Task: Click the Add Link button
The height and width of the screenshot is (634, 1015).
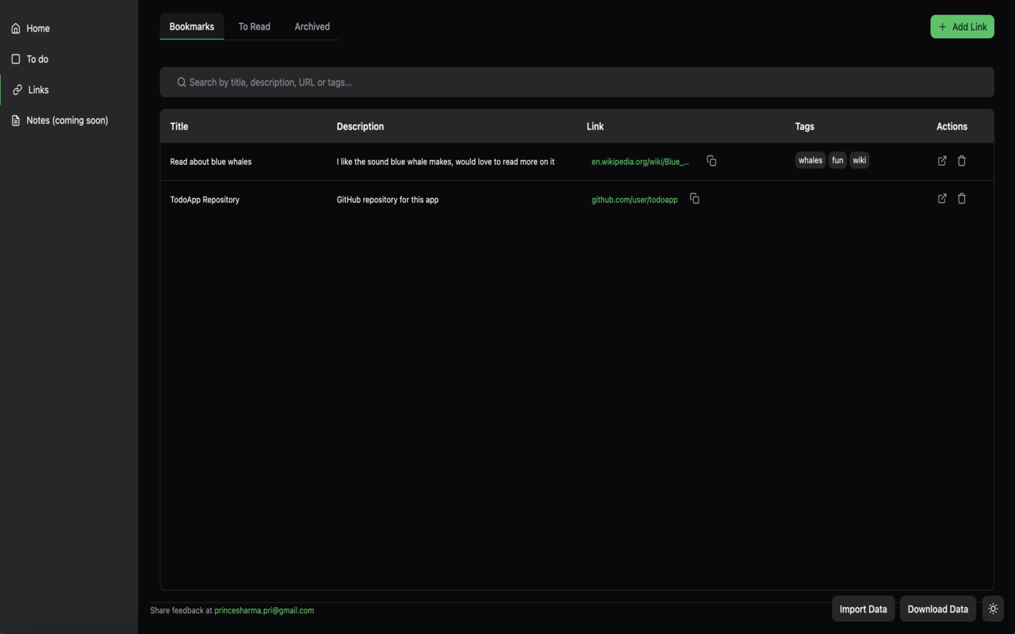Action: point(962,27)
